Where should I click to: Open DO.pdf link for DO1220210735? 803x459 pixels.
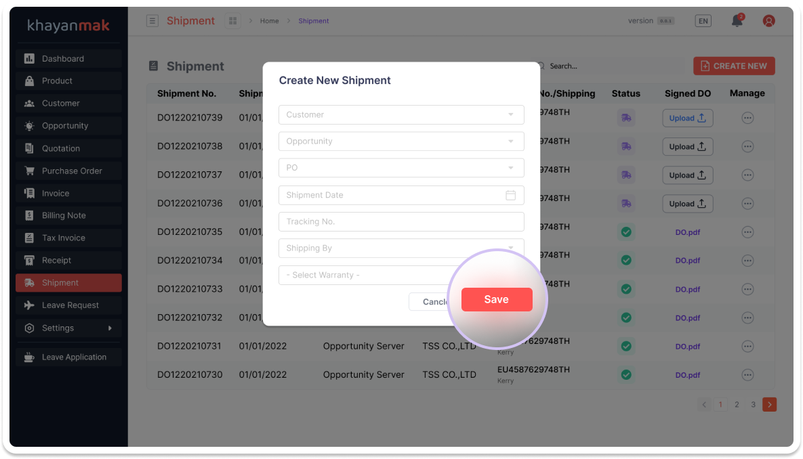point(687,232)
